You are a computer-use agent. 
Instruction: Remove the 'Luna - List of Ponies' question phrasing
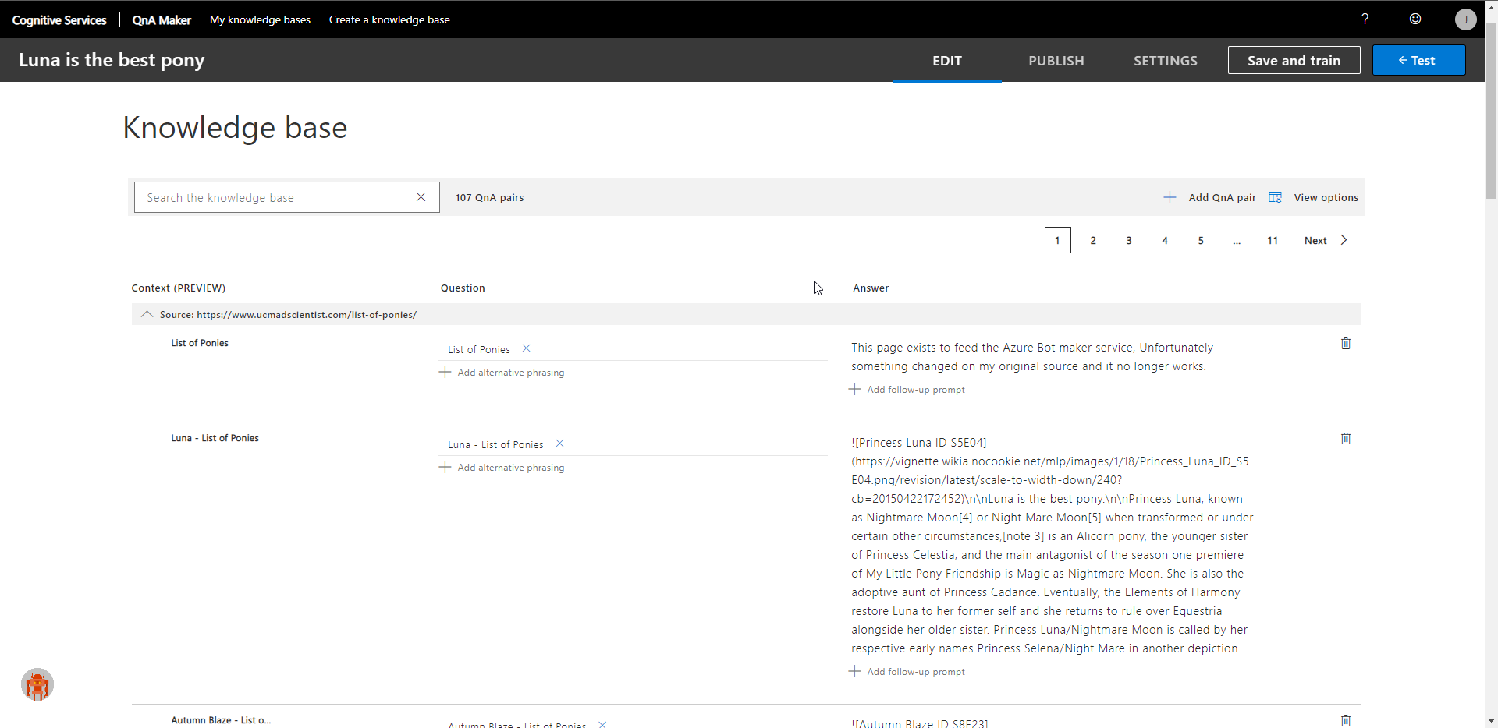click(x=559, y=444)
